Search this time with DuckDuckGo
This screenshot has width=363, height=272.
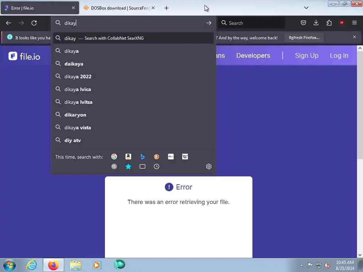(156, 157)
